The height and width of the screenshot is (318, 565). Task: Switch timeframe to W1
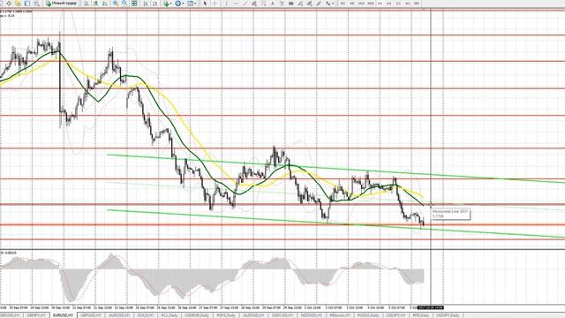408,4
